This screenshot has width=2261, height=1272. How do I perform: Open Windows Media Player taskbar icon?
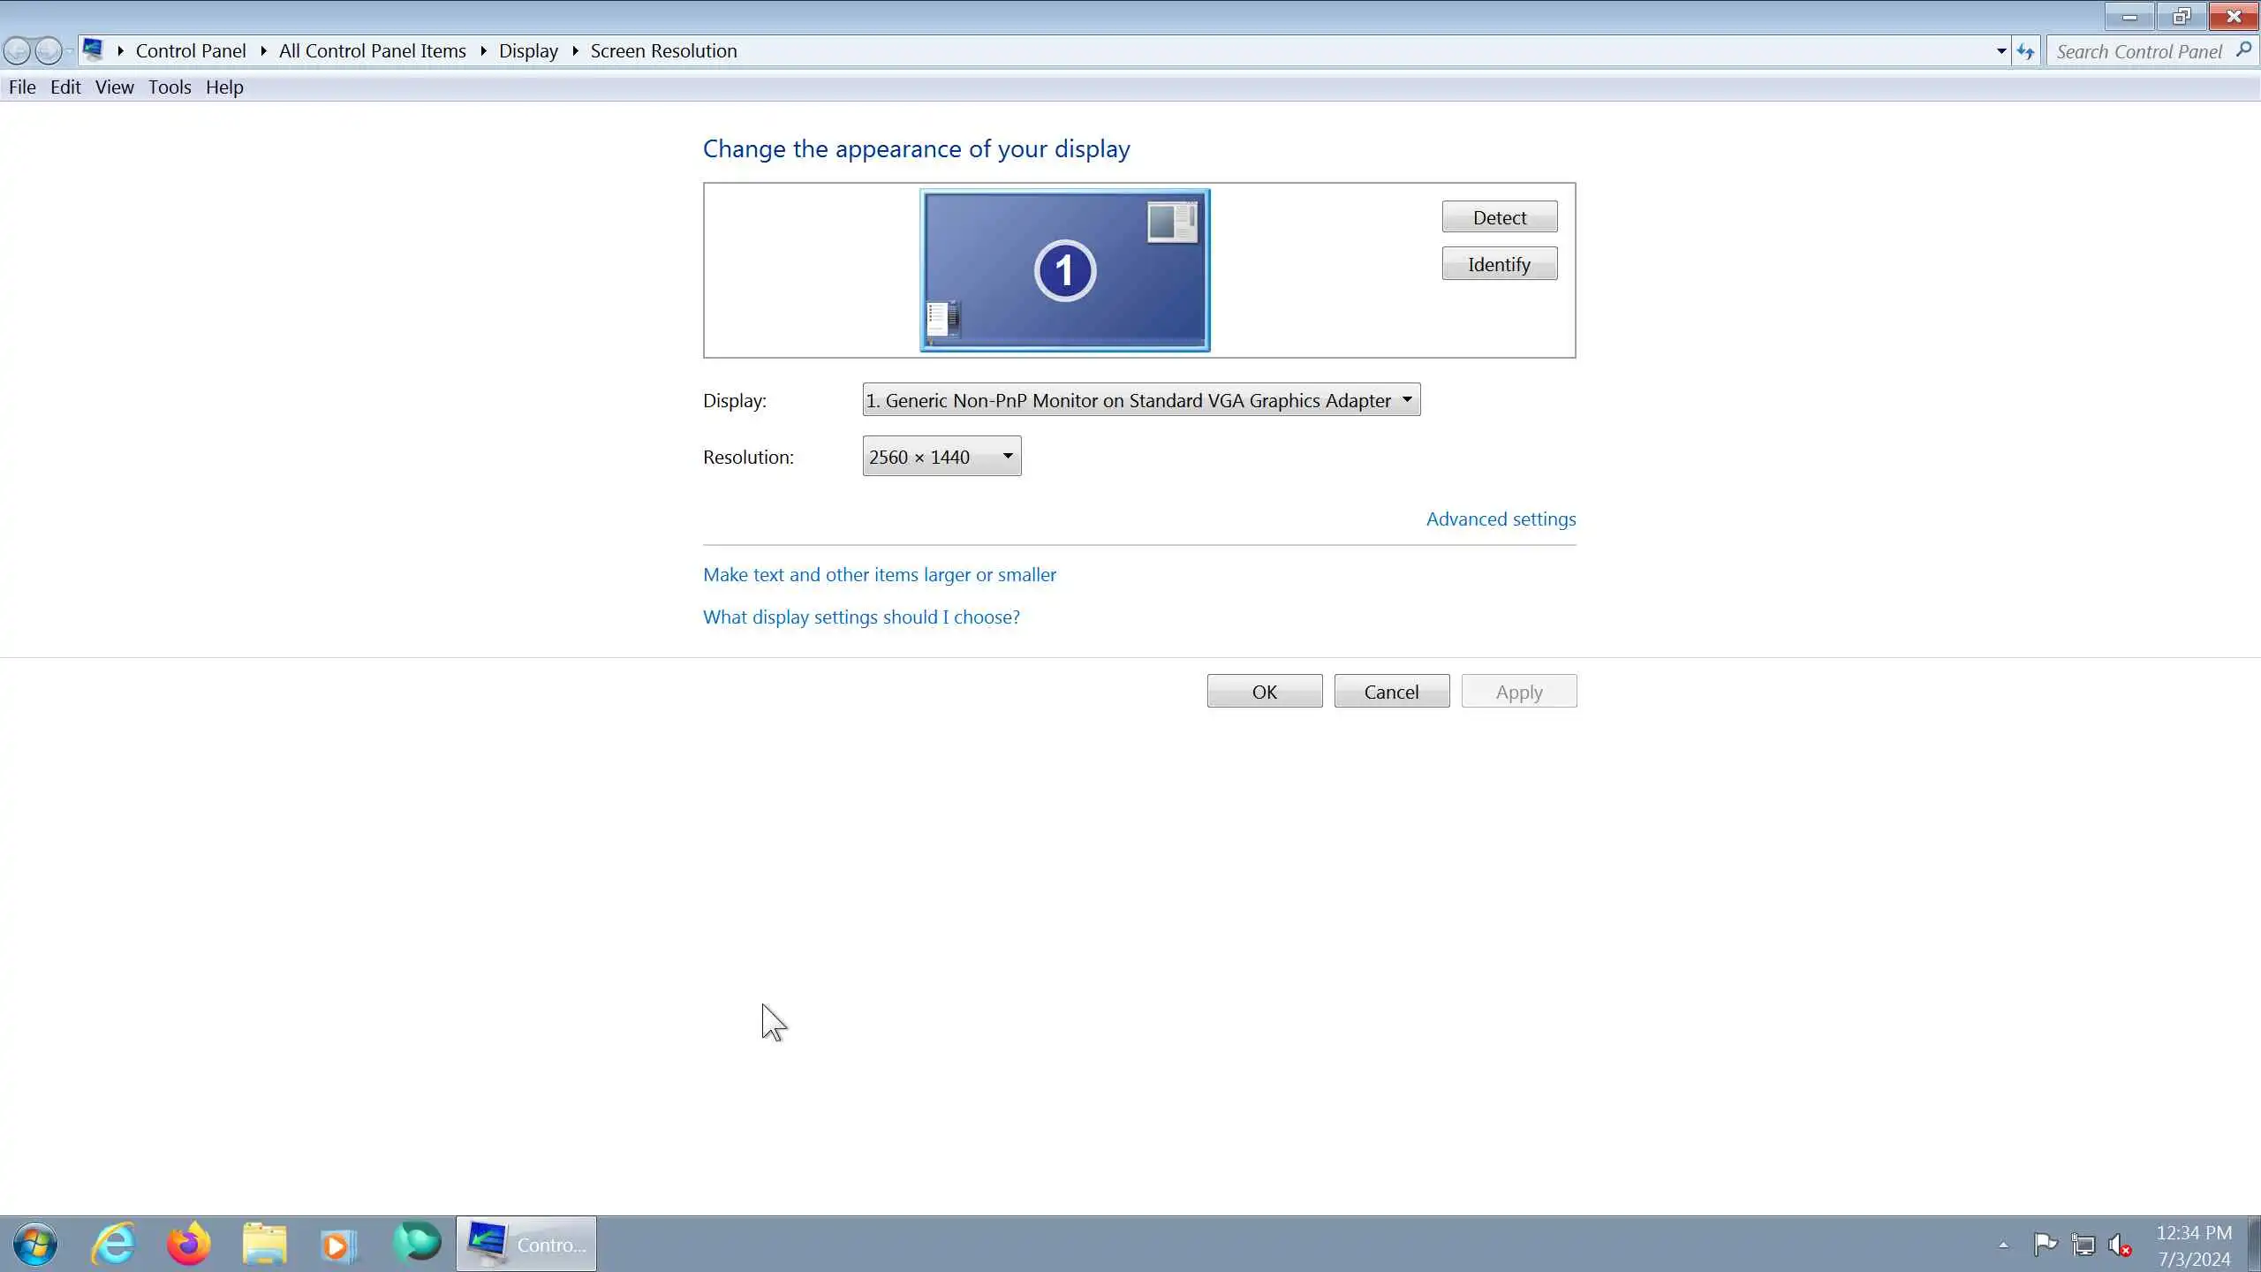pos(338,1245)
